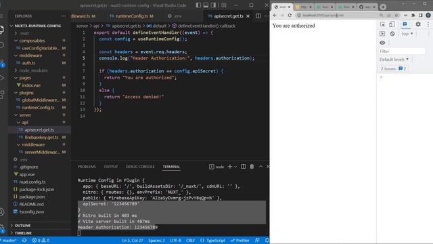Open index.vue in explorer
Screen dimensions: 433x244
tap(31, 85)
